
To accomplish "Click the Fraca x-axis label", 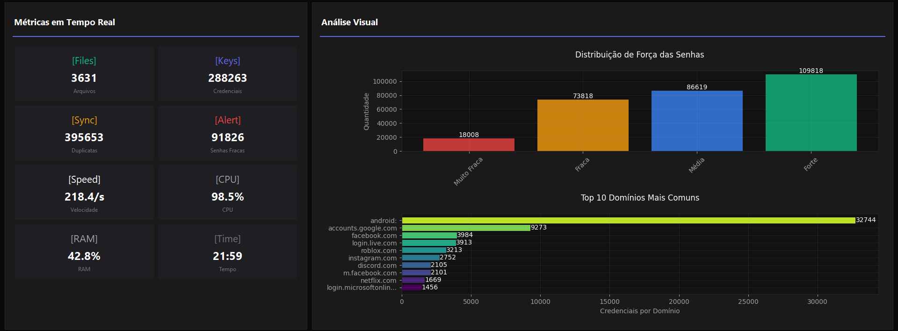I will (582, 165).
